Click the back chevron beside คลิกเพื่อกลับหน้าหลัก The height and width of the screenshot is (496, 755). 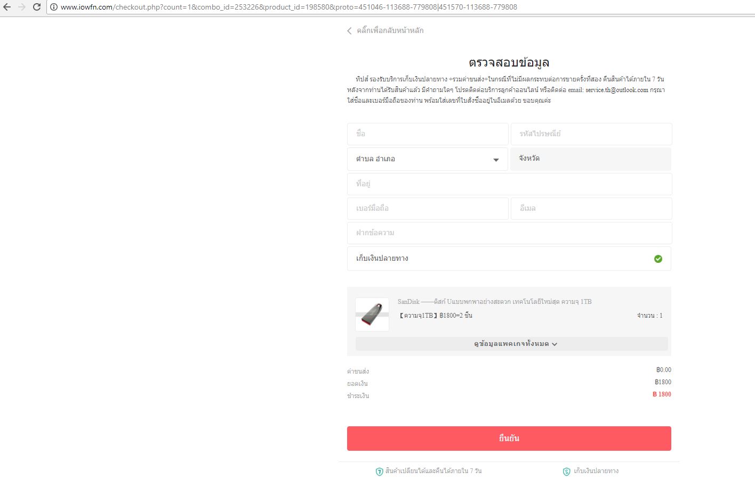tap(349, 31)
